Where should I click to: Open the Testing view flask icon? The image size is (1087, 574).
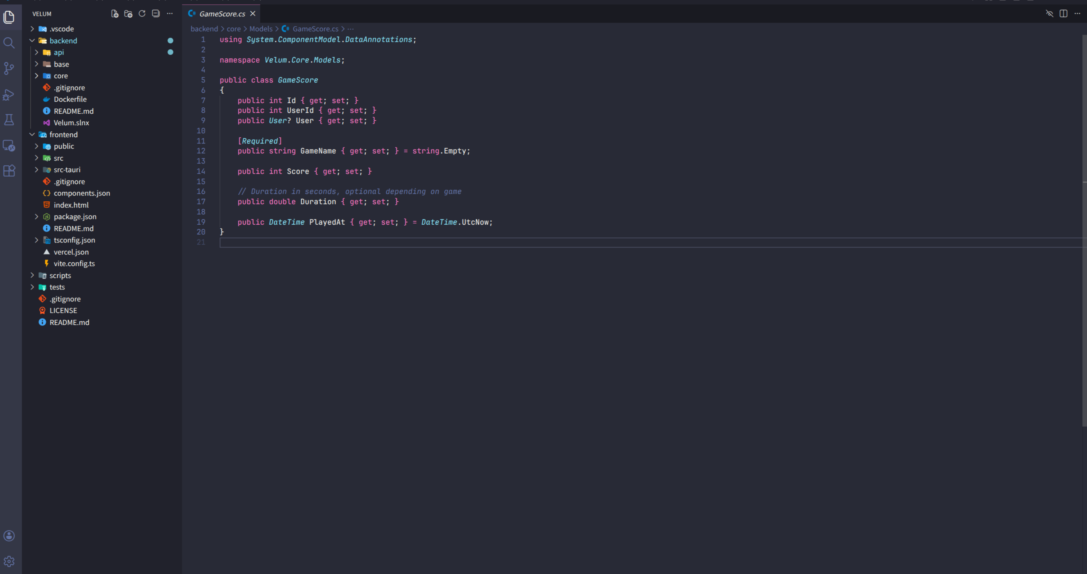(x=9, y=120)
